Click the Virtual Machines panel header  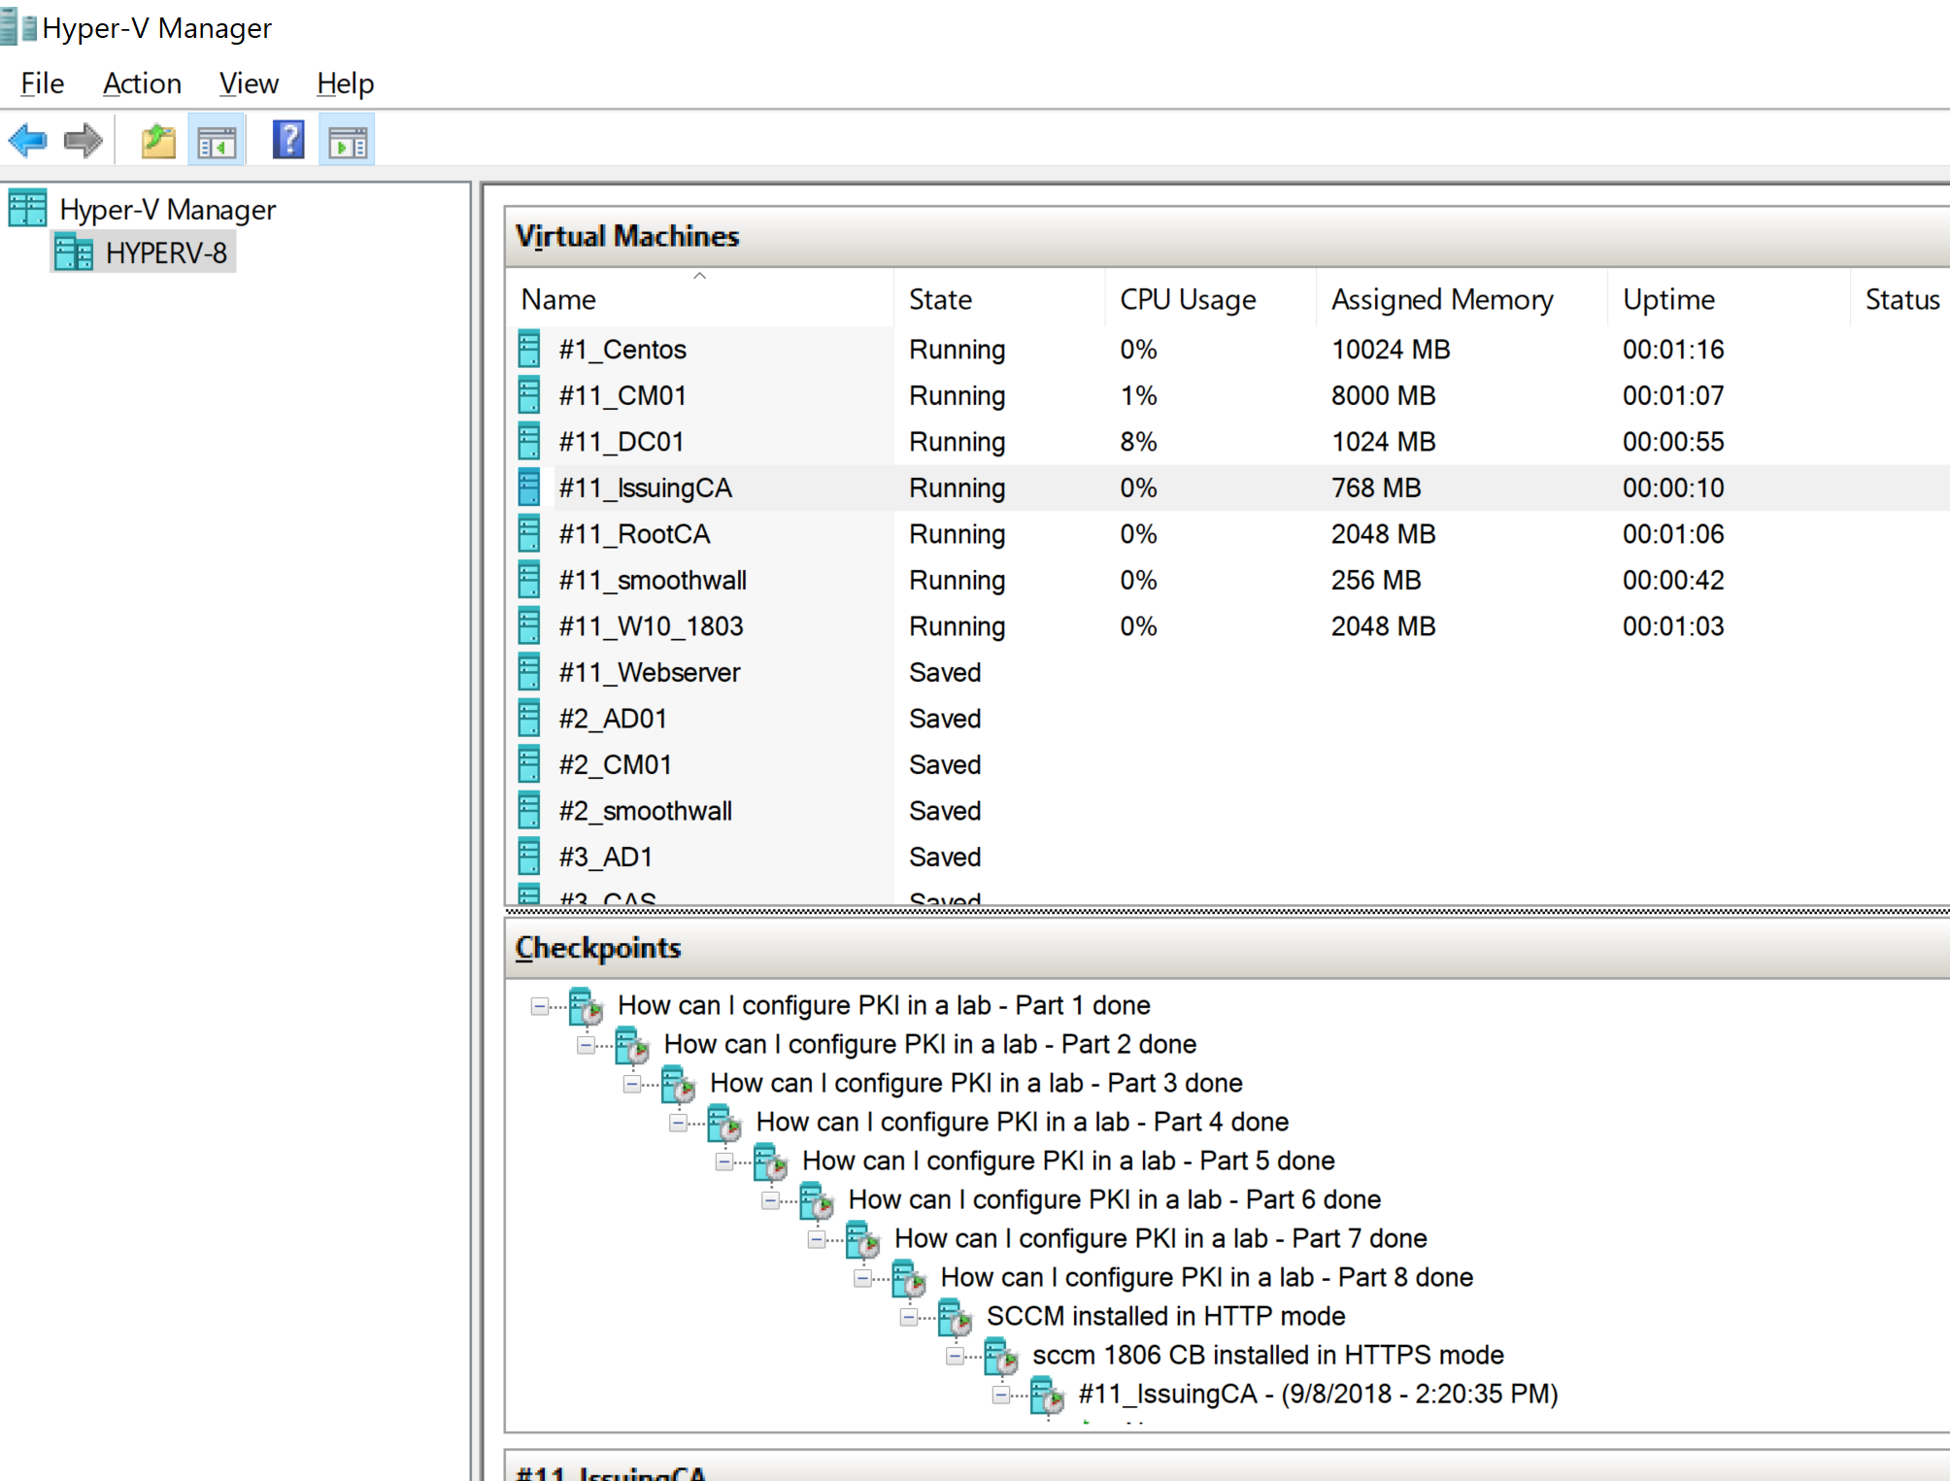[x=1227, y=236]
